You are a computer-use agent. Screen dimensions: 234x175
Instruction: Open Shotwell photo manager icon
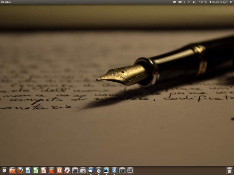click(x=106, y=171)
